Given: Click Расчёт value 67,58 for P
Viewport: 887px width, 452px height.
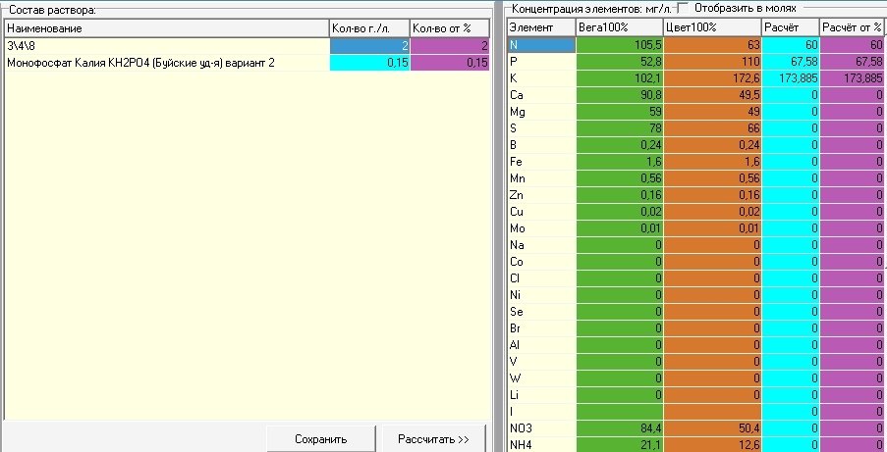Looking at the screenshot, I should click(x=791, y=62).
